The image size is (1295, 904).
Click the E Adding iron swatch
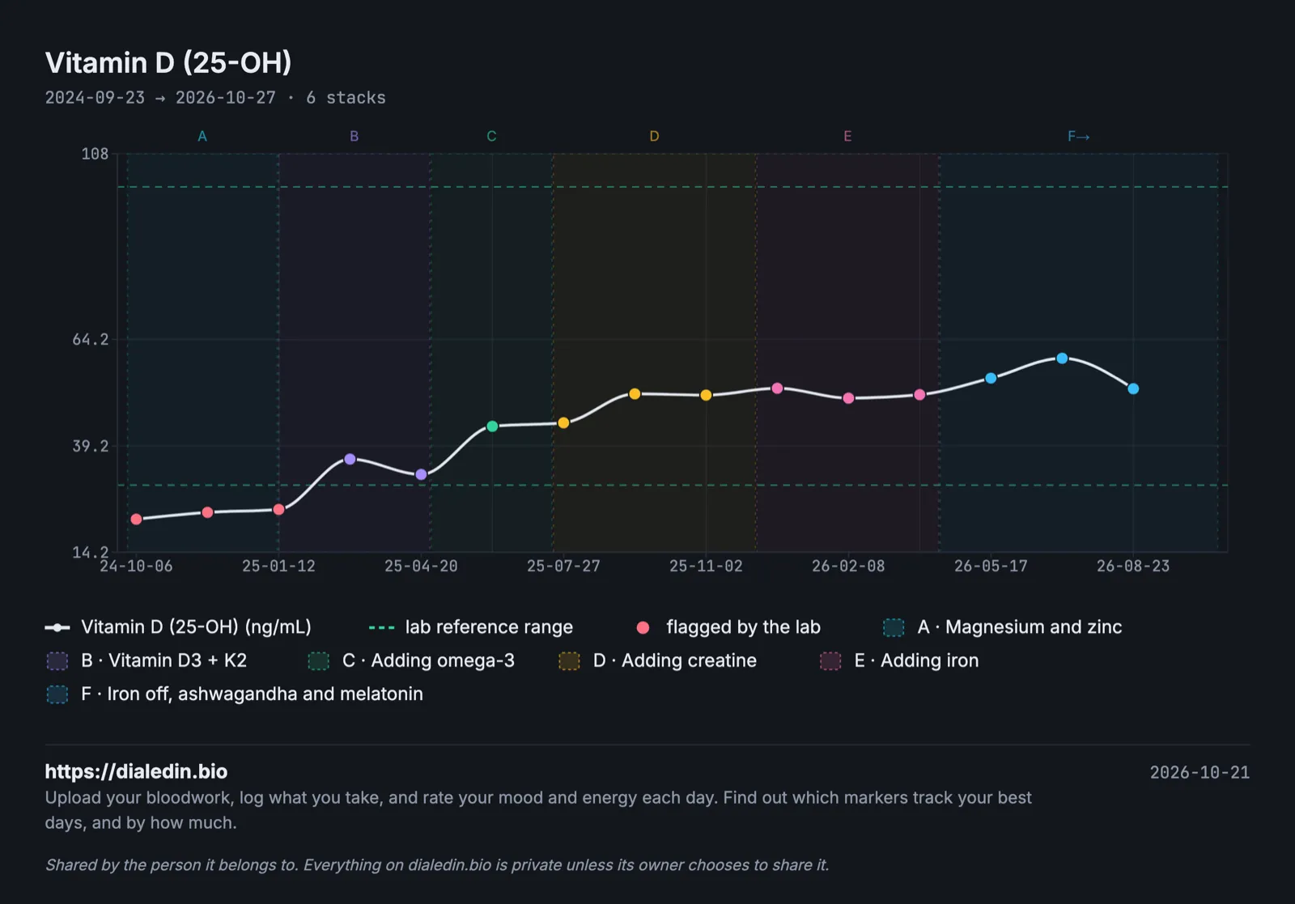point(831,660)
